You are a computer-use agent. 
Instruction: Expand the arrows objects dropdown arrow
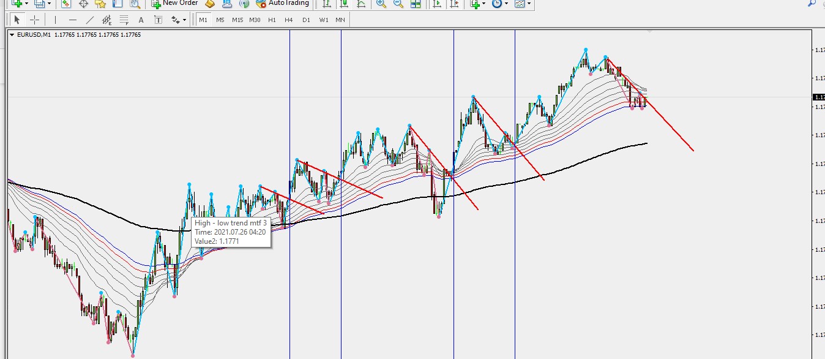[184, 20]
